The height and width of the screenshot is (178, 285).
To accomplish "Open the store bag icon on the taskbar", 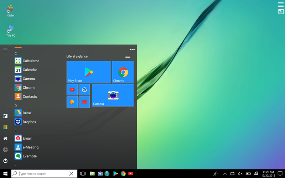I will pyautogui.click(x=100, y=174).
